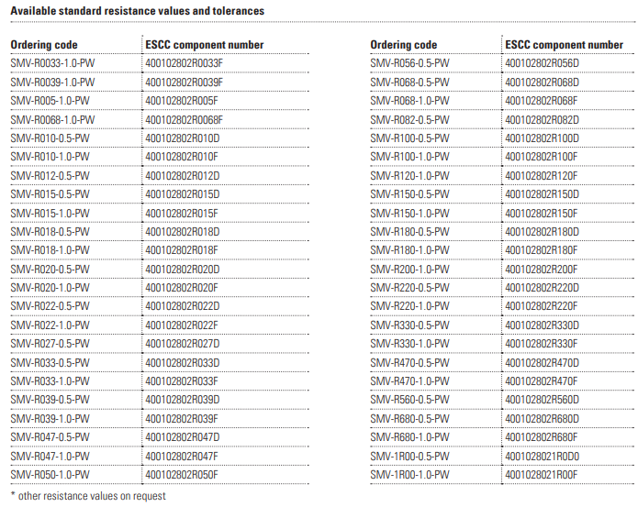Select the left table's "Ordering code" header
This screenshot has width=638, height=507.
(44, 45)
